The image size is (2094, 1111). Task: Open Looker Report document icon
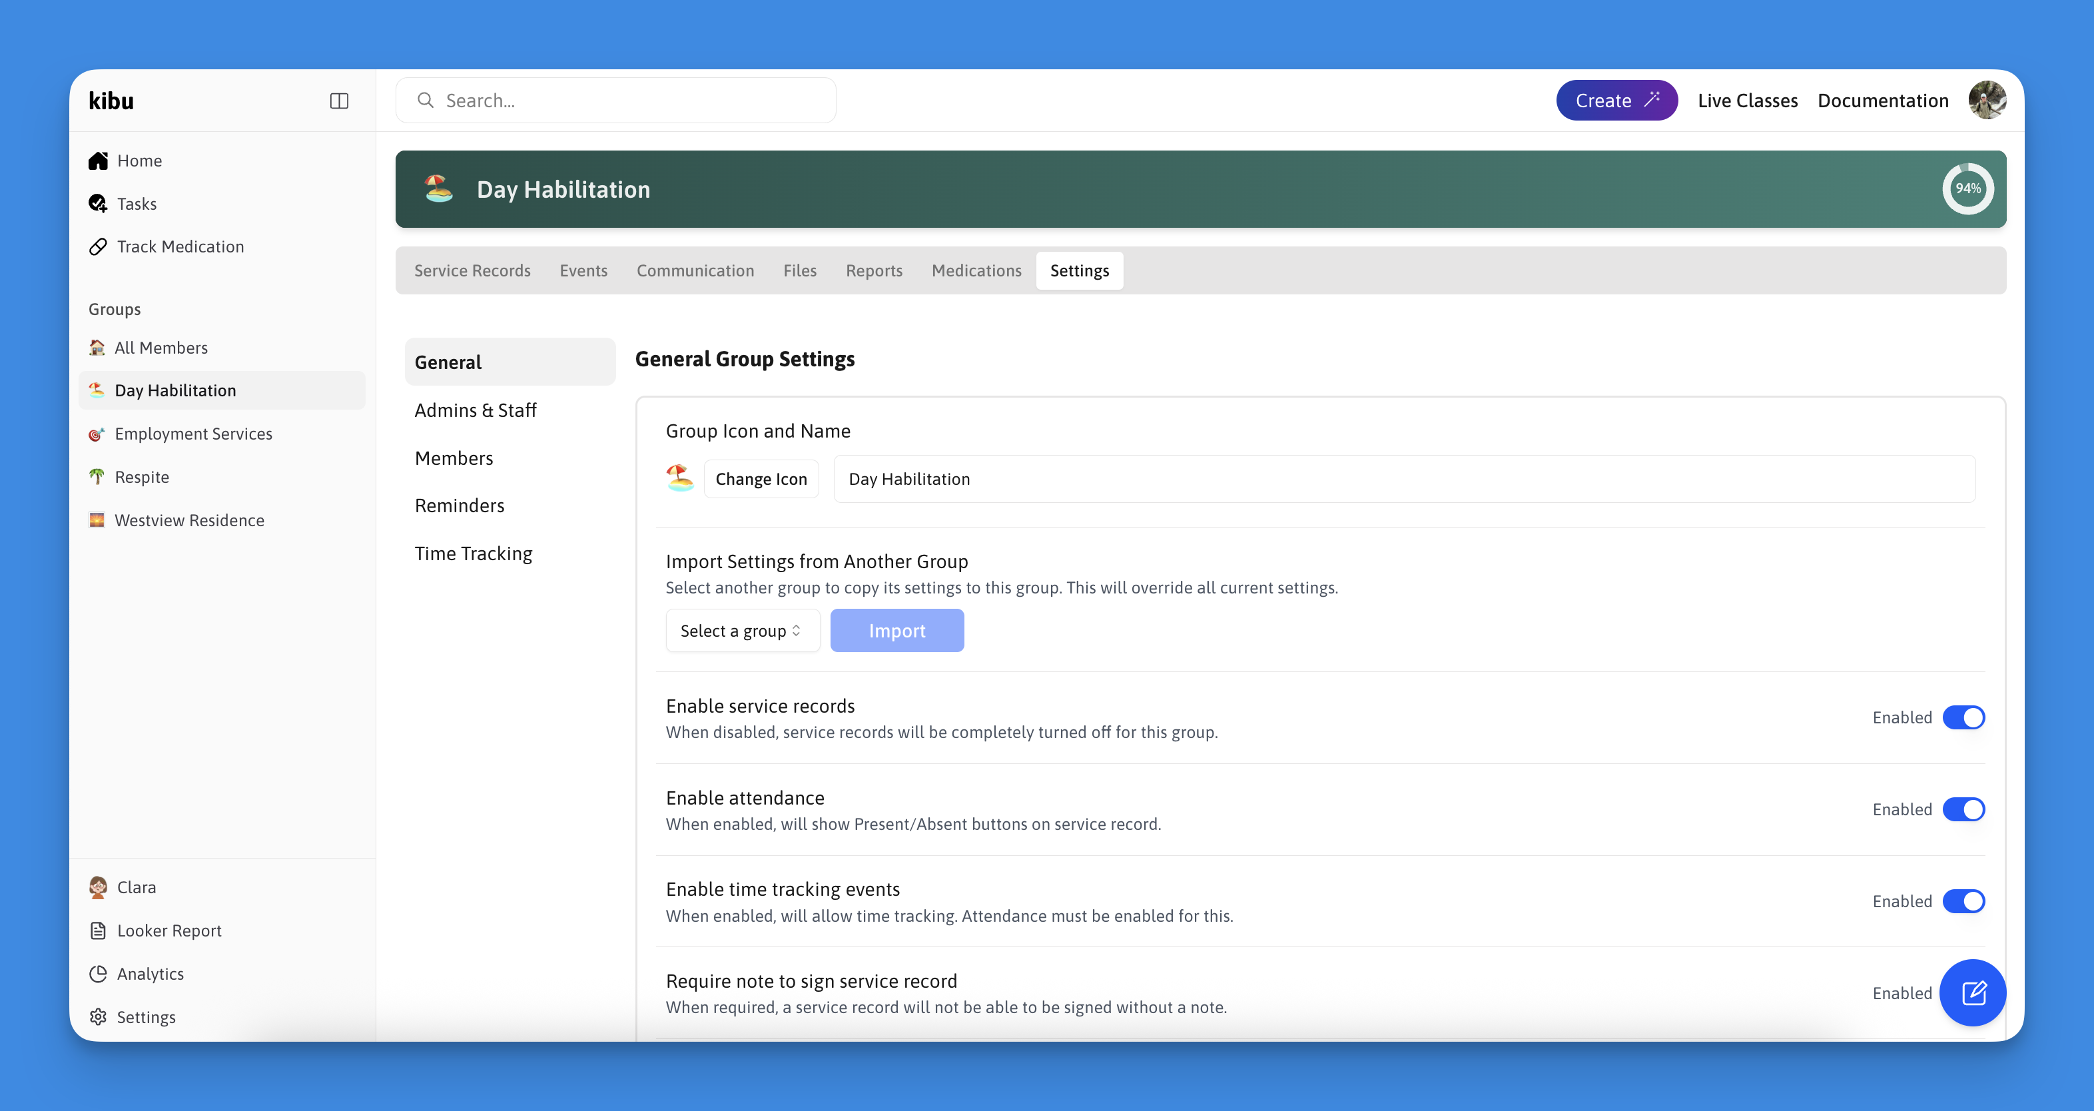click(99, 930)
